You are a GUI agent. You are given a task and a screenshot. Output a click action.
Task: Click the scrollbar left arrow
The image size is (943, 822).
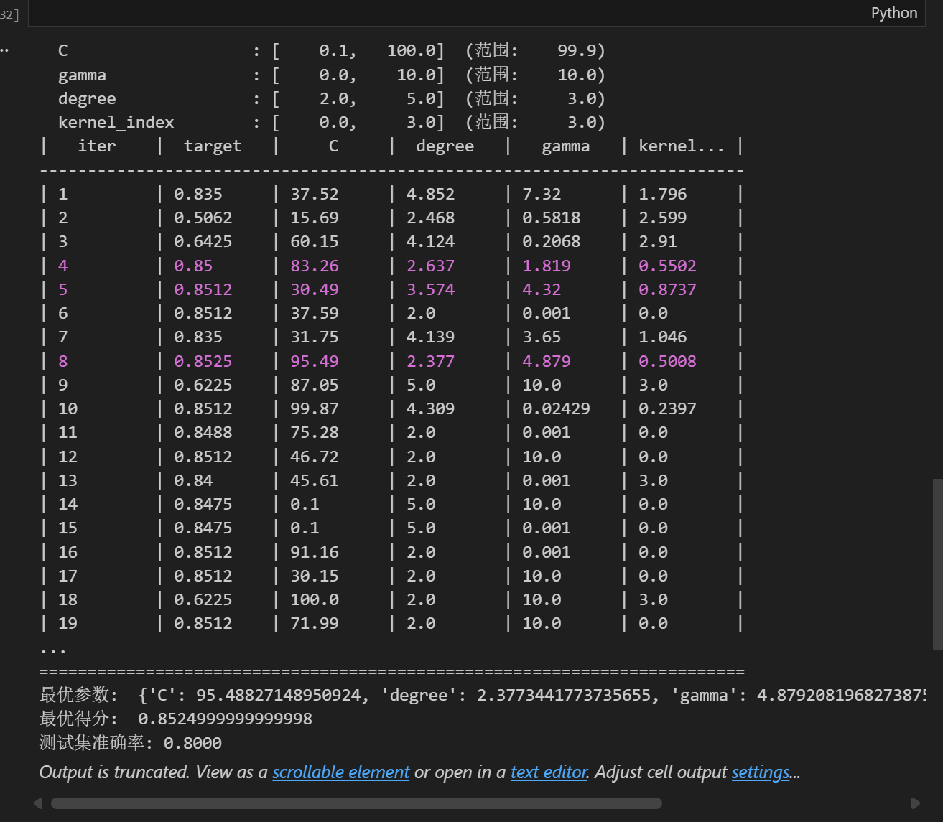(38, 803)
